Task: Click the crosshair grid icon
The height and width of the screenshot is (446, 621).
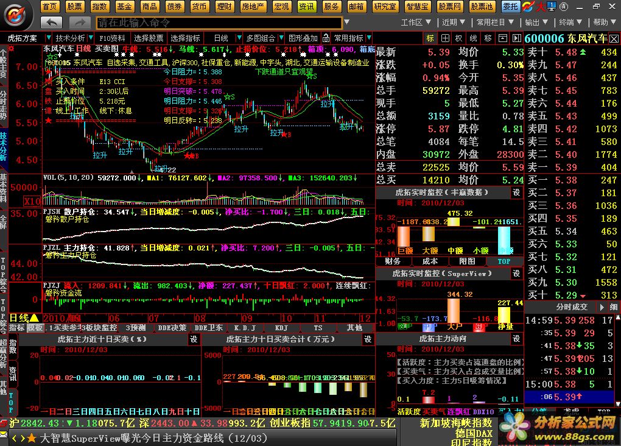Action: [x=445, y=38]
